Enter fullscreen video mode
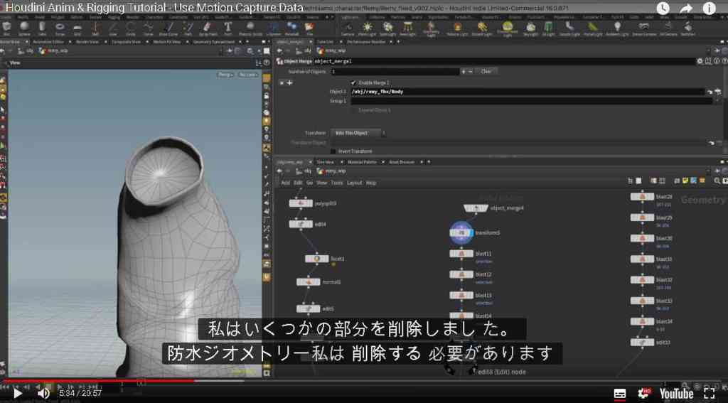This screenshot has width=728, height=403. [x=710, y=394]
